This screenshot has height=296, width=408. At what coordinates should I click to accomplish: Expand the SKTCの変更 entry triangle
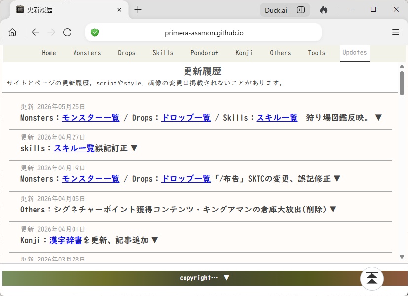[337, 178]
